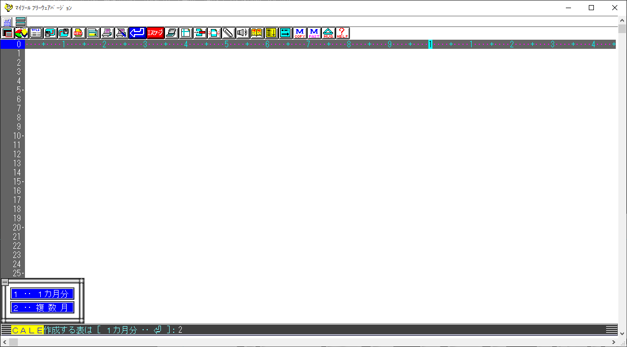The image size is (627, 347).
Task: Click the printer icon in toolbar
Action: pyautogui.click(x=107, y=33)
